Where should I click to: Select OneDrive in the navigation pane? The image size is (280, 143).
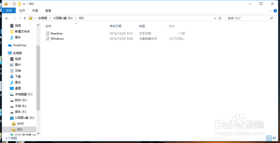20,45
